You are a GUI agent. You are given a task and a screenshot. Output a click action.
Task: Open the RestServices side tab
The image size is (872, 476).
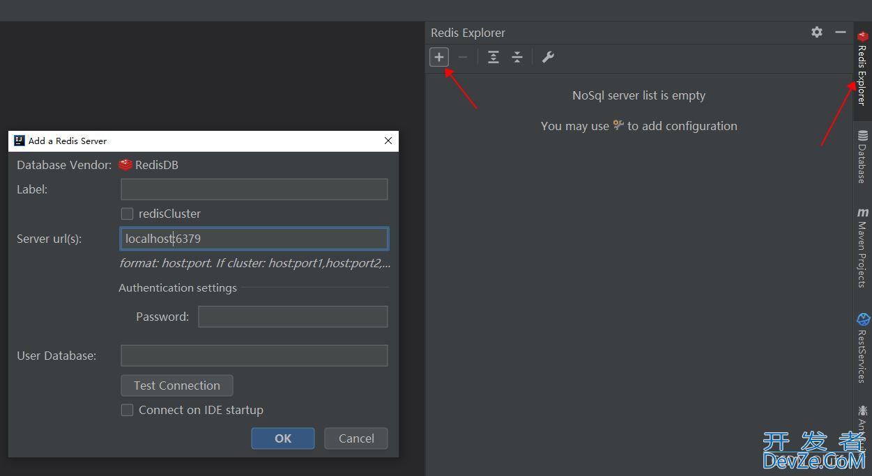click(x=863, y=348)
